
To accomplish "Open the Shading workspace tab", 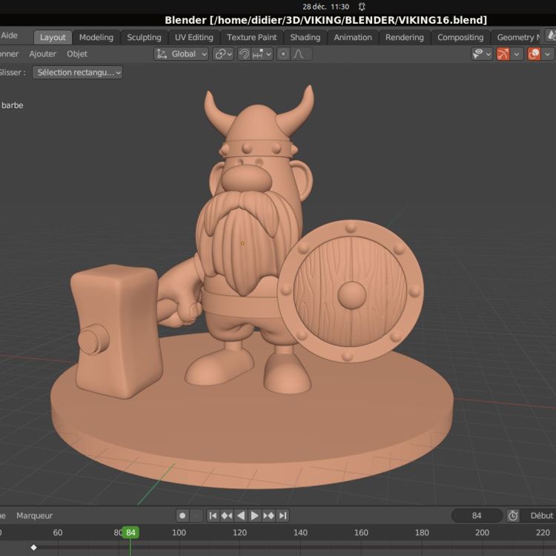I will 305,37.
